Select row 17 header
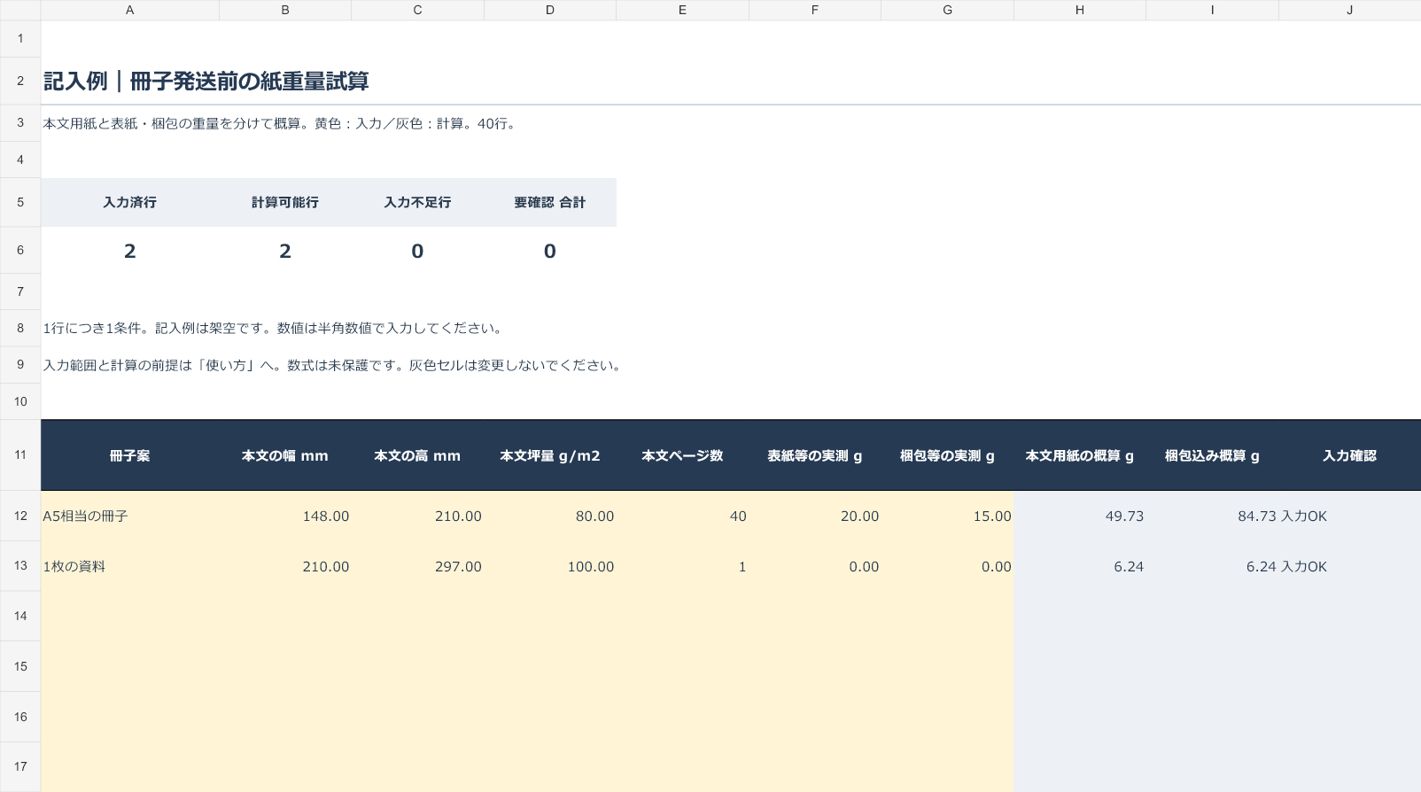This screenshot has width=1421, height=792. pyautogui.click(x=20, y=766)
